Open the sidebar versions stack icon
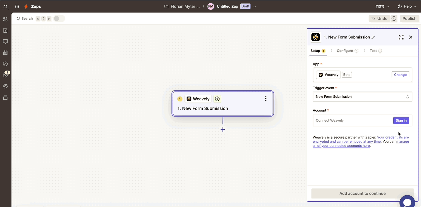This screenshot has width=421, height=207. pyautogui.click(x=5, y=97)
